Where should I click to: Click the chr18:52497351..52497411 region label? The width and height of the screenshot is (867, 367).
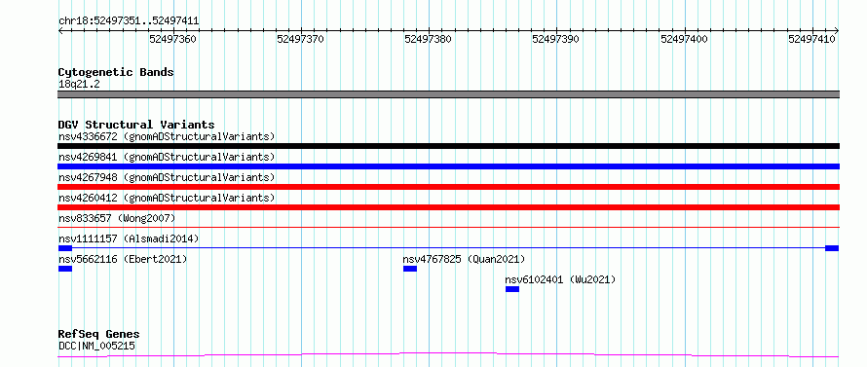point(129,21)
